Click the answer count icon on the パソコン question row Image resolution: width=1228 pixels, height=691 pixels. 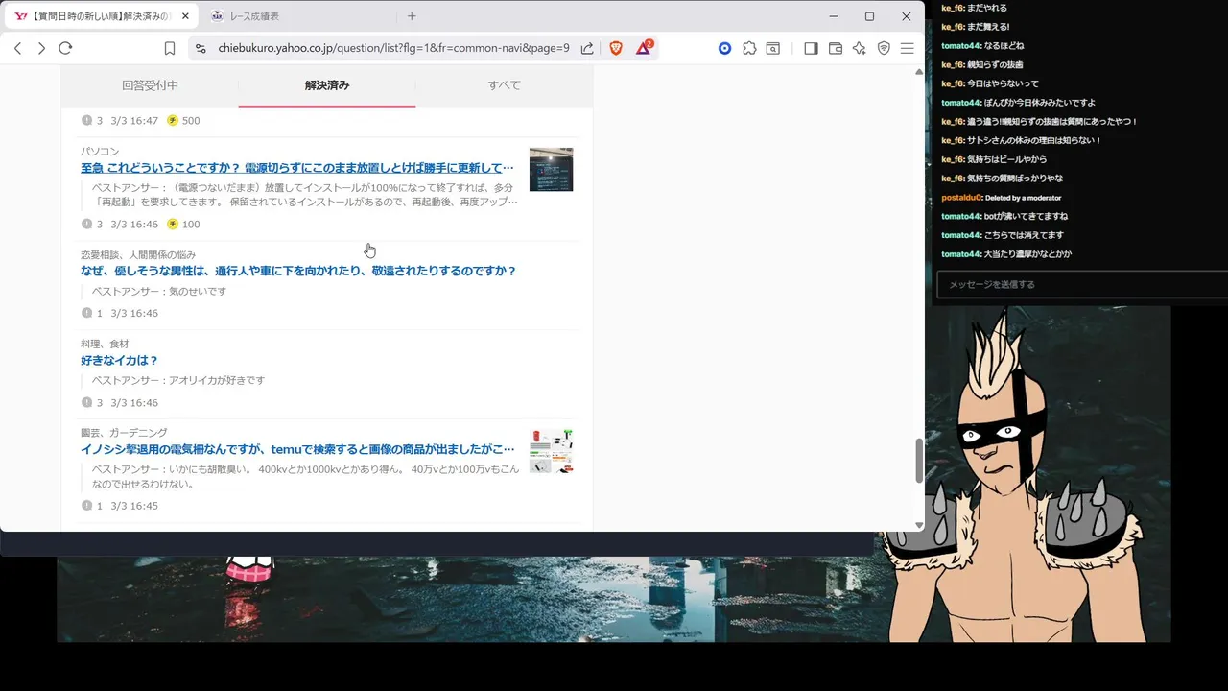tap(86, 225)
